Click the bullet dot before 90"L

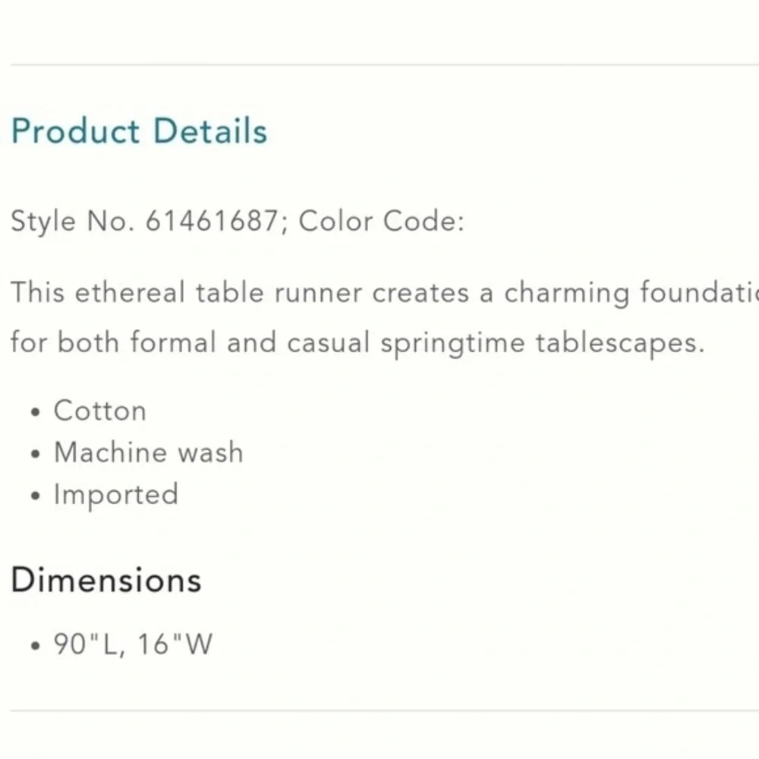click(35, 646)
